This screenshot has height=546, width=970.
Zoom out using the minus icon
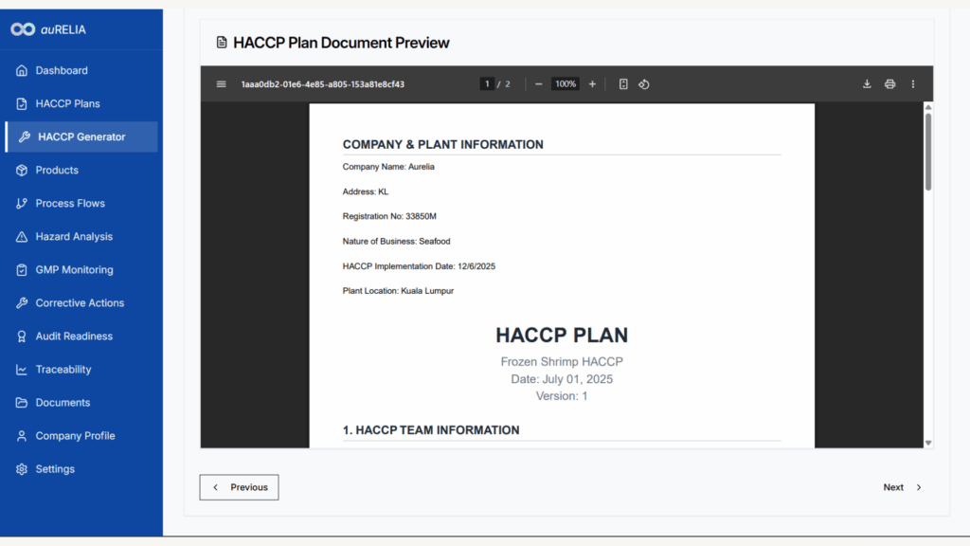[x=539, y=84]
